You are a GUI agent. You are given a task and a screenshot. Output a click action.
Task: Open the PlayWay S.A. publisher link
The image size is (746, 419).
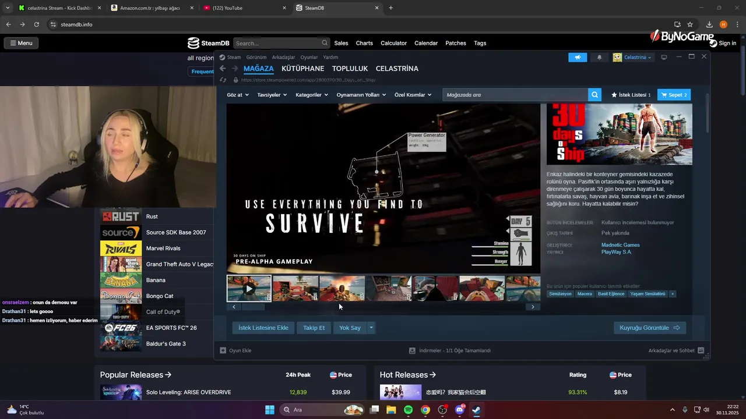(x=616, y=252)
